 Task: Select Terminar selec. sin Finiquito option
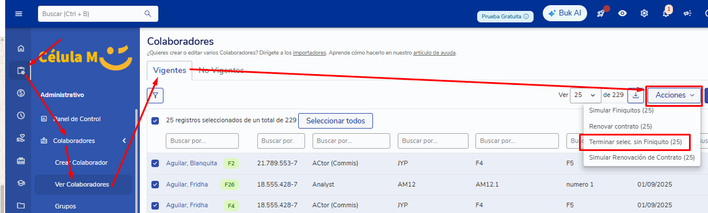(x=635, y=142)
